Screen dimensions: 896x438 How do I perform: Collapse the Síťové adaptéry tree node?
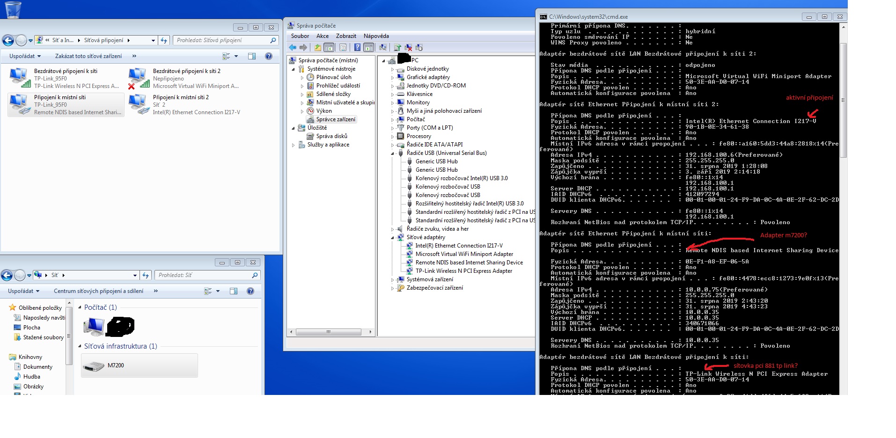393,238
